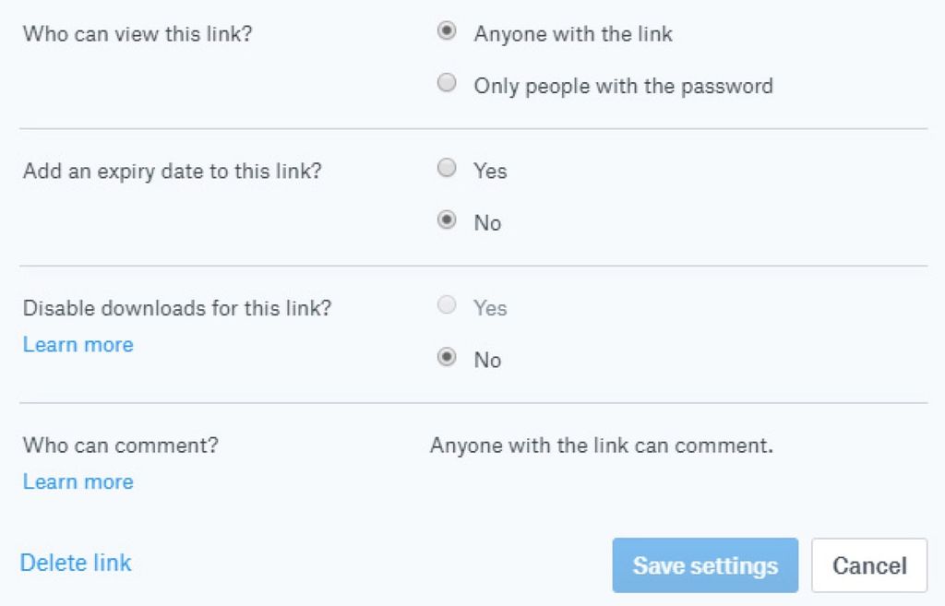The height and width of the screenshot is (606, 945).
Task: Click the "Yes" label text for expiry date
Action: [x=490, y=171]
